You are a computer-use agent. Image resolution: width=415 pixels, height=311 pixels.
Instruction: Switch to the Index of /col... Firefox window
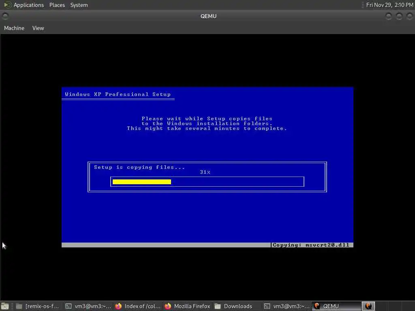point(138,306)
